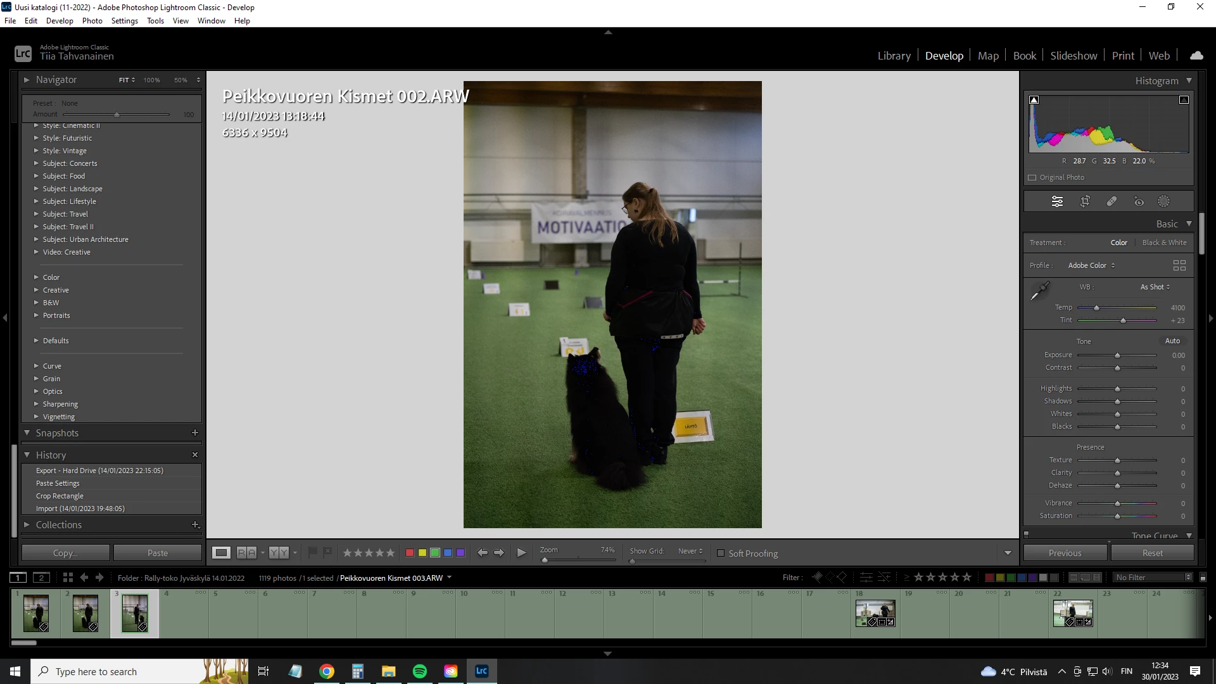Select the Healing tool icon
Image resolution: width=1216 pixels, height=684 pixels.
point(1111,201)
